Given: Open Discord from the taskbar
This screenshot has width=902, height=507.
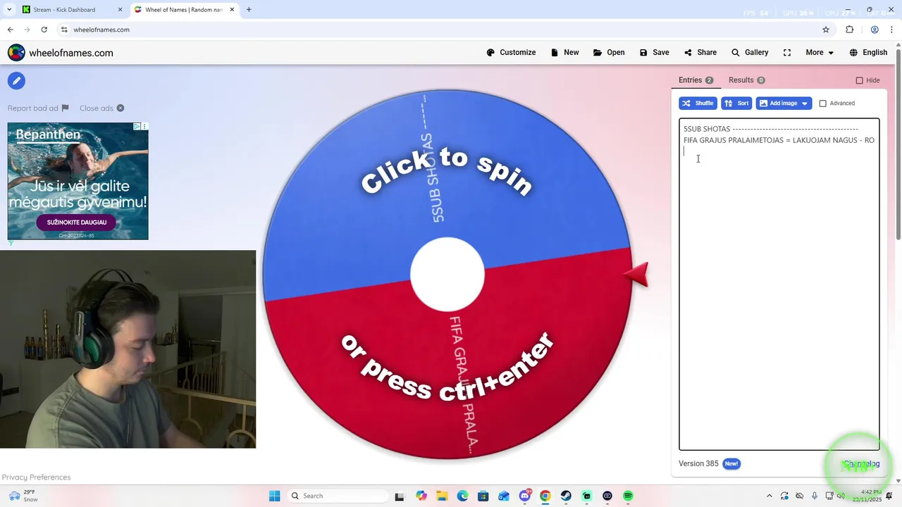Looking at the screenshot, I should click(525, 496).
